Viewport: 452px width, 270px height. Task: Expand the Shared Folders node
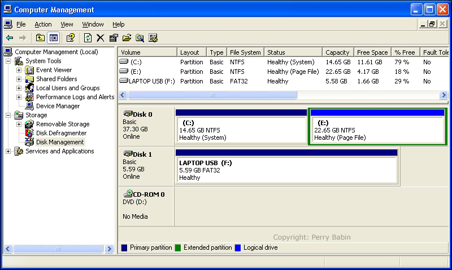(19, 79)
